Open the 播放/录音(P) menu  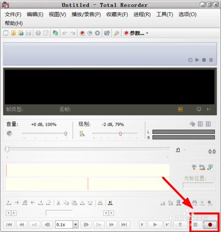(x=86, y=15)
